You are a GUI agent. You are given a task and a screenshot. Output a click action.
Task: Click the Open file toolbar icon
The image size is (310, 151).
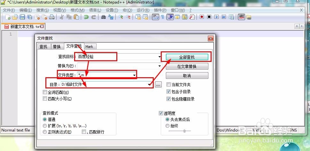click(x=15, y=17)
